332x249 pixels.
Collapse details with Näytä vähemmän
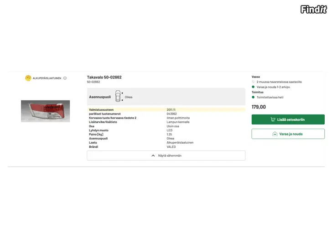pyautogui.click(x=166, y=156)
